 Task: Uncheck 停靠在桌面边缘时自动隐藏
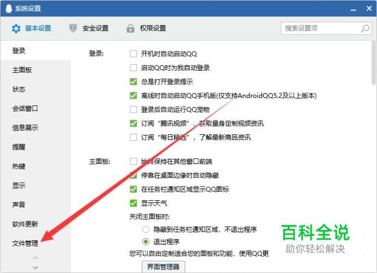133,175
